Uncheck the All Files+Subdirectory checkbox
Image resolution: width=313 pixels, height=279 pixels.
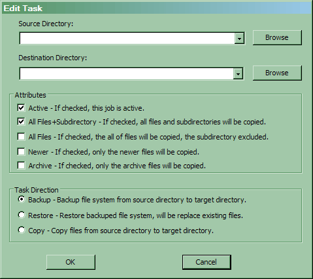coord(21,121)
